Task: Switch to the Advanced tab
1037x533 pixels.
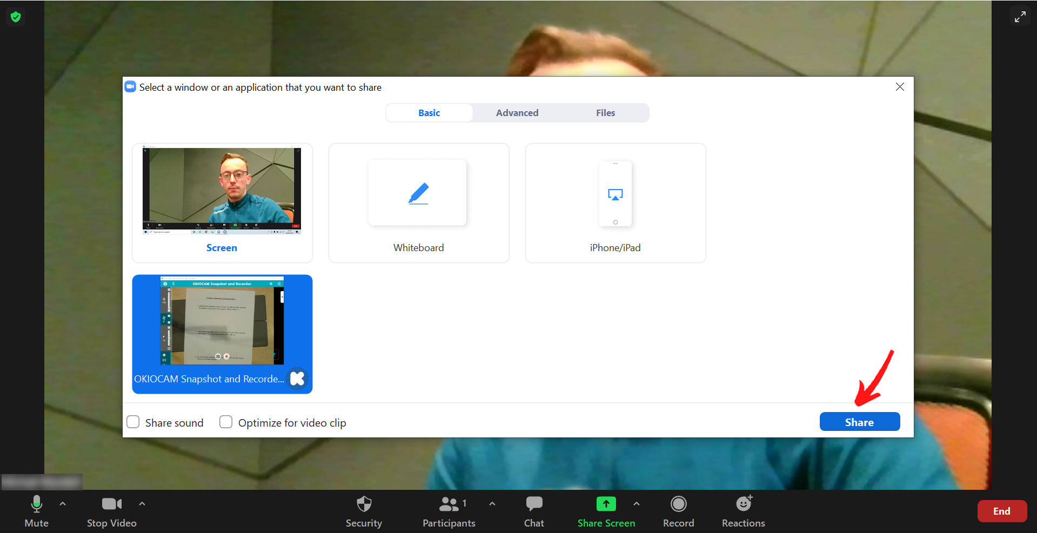Action: [x=517, y=113]
